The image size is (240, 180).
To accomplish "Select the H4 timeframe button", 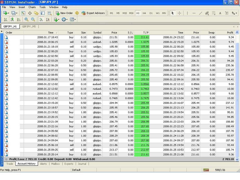I will click(x=144, y=13).
